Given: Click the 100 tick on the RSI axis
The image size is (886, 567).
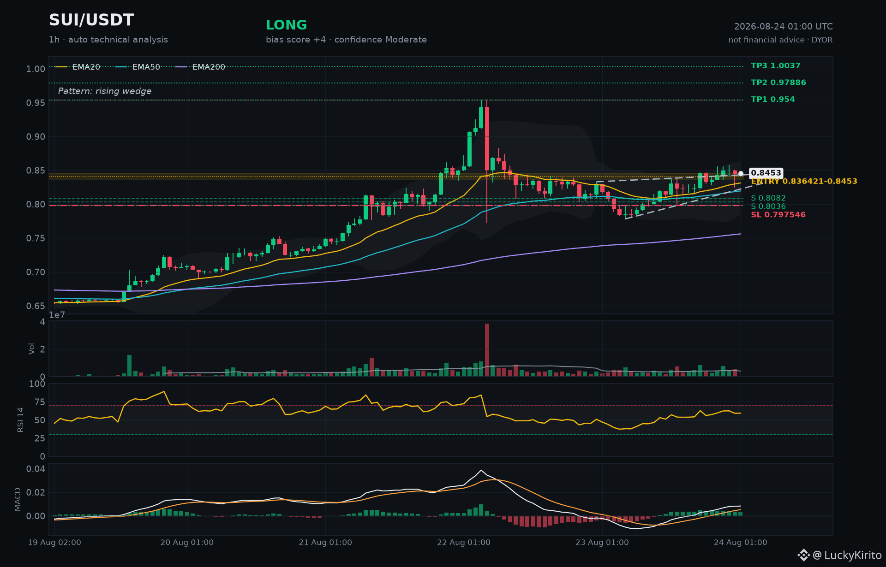Looking at the screenshot, I should (x=37, y=384).
